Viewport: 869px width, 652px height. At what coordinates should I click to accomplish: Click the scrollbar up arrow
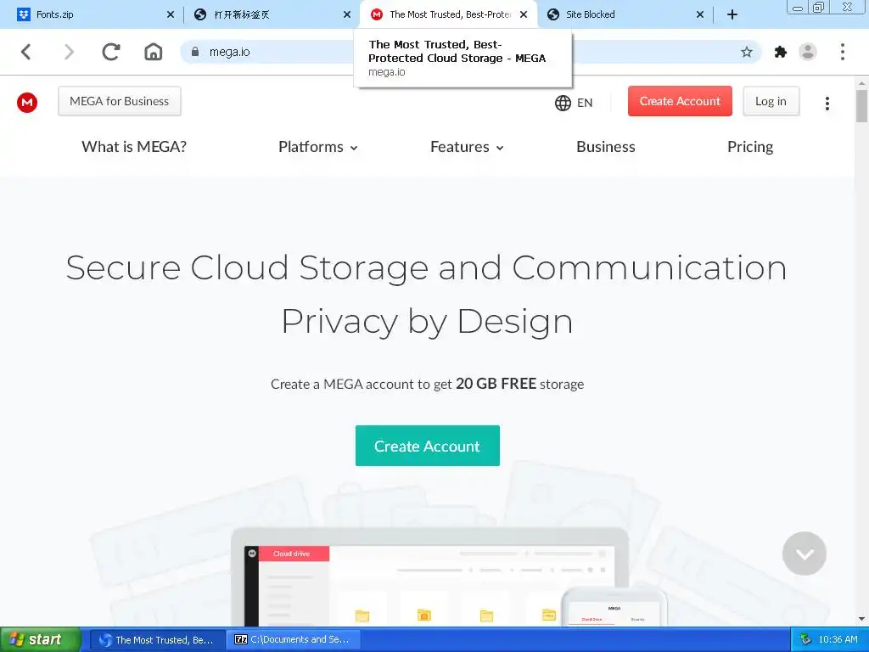[861, 83]
